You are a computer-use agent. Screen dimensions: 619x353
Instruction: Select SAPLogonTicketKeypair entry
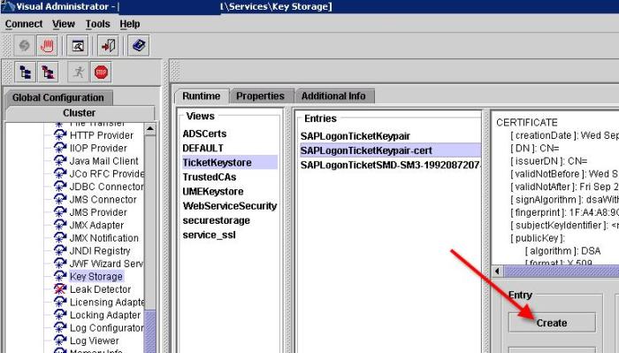click(x=355, y=136)
